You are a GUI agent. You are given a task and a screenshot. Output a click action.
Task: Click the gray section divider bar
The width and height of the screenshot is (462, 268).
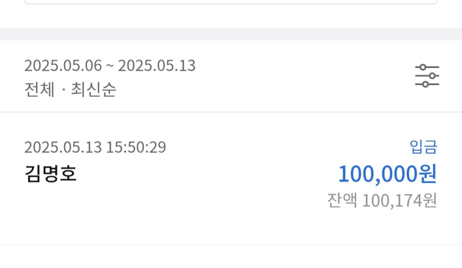(x=231, y=34)
